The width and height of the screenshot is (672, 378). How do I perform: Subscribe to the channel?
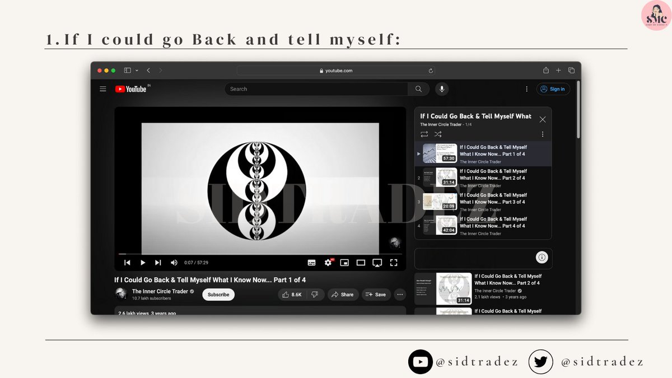pyautogui.click(x=218, y=294)
